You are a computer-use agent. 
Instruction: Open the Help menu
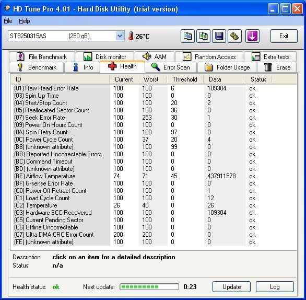[25, 21]
